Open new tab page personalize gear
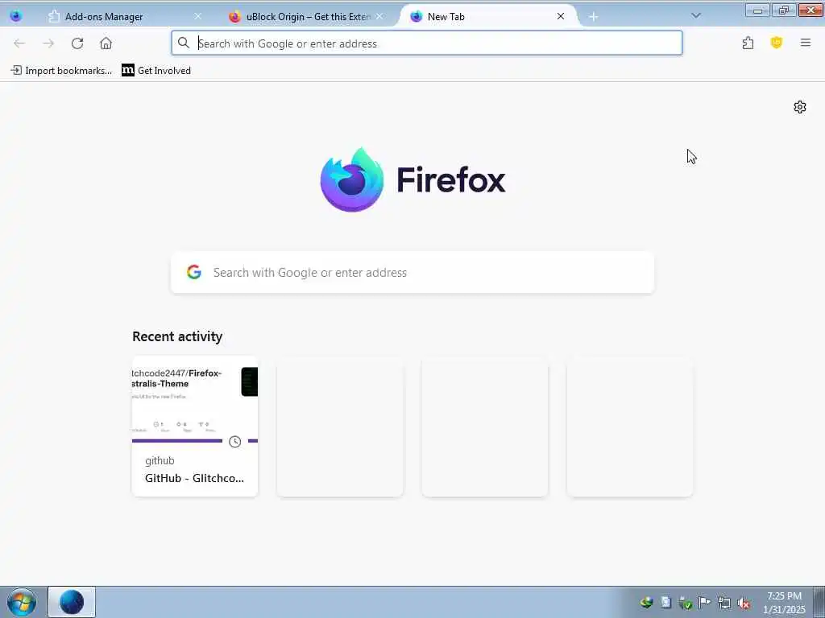825x618 pixels. (x=800, y=107)
